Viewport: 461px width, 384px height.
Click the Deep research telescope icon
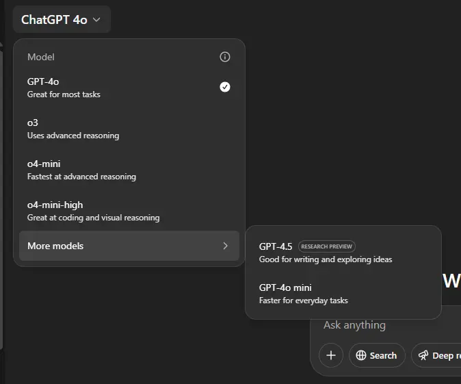click(x=423, y=355)
